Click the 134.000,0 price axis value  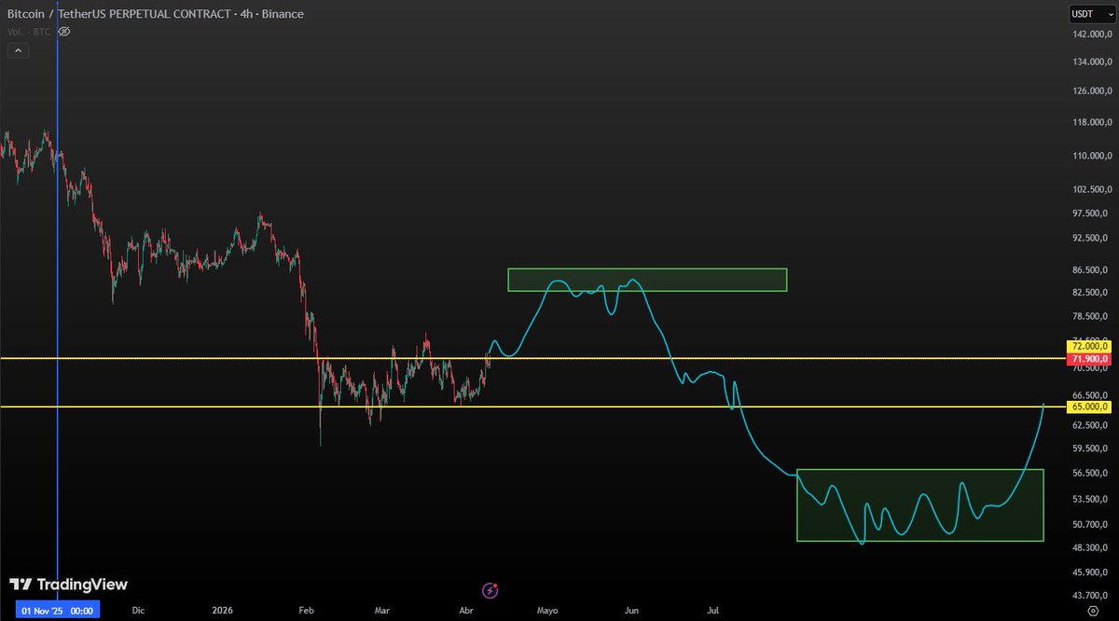point(1090,62)
